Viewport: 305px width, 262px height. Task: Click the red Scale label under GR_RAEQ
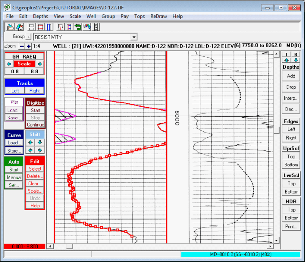point(24,64)
